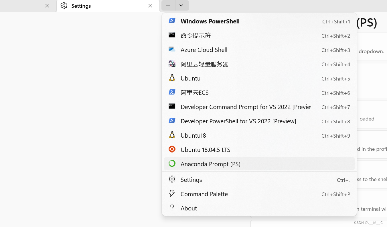The image size is (387, 227).
Task: Open the 阿里云轻量服务器 profile
Action: pyautogui.click(x=259, y=64)
